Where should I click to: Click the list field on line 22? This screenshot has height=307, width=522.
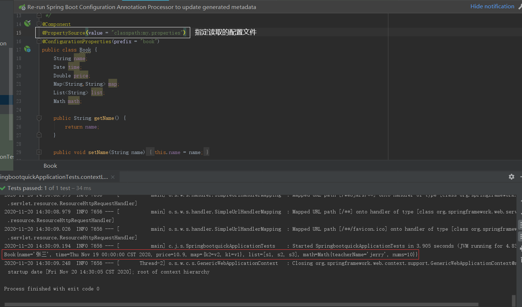(97, 92)
